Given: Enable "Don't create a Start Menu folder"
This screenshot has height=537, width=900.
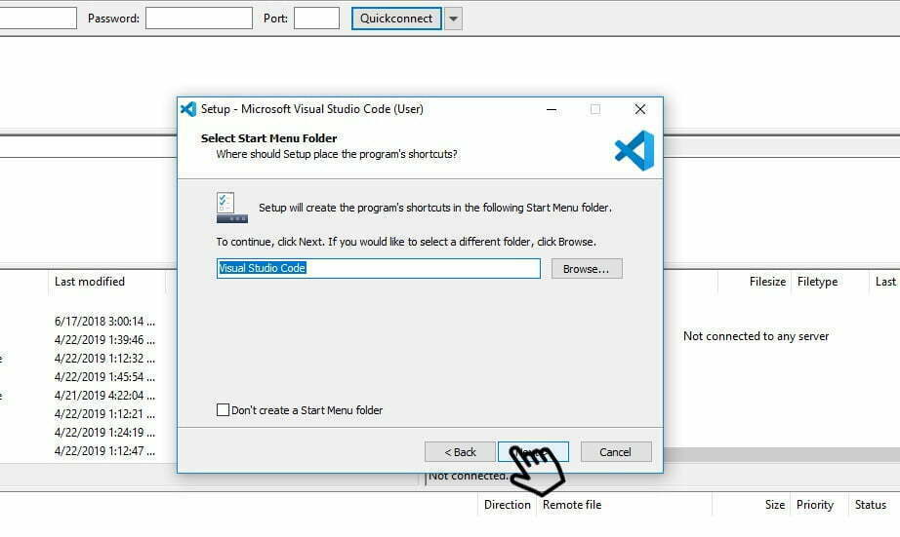Looking at the screenshot, I should 224,410.
